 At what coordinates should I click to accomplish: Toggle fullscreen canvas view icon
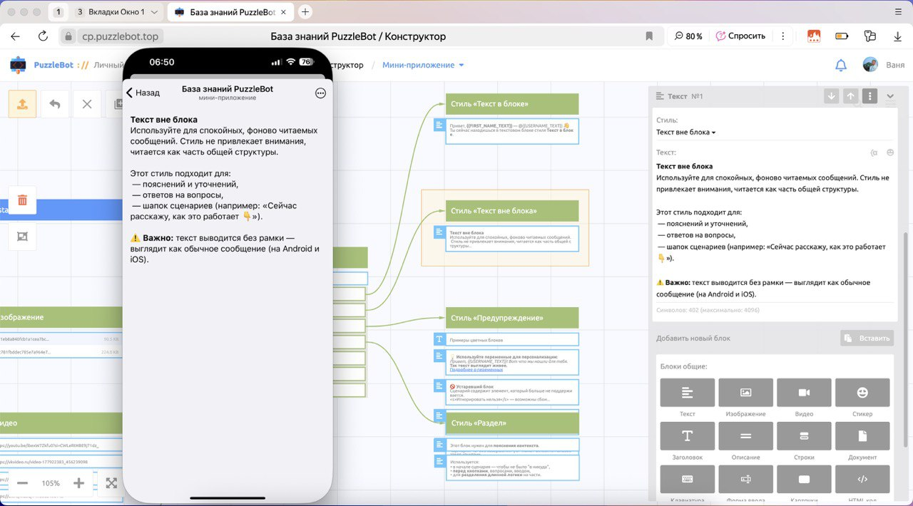click(111, 483)
